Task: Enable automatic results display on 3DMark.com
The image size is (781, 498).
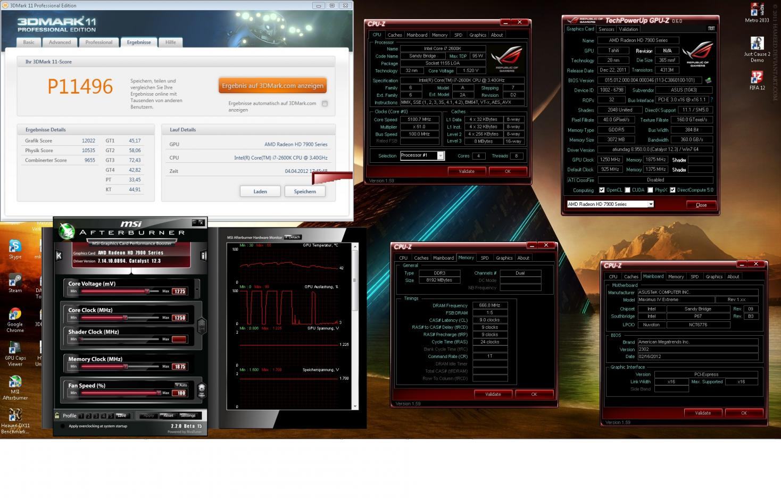Action: pyautogui.click(x=325, y=104)
